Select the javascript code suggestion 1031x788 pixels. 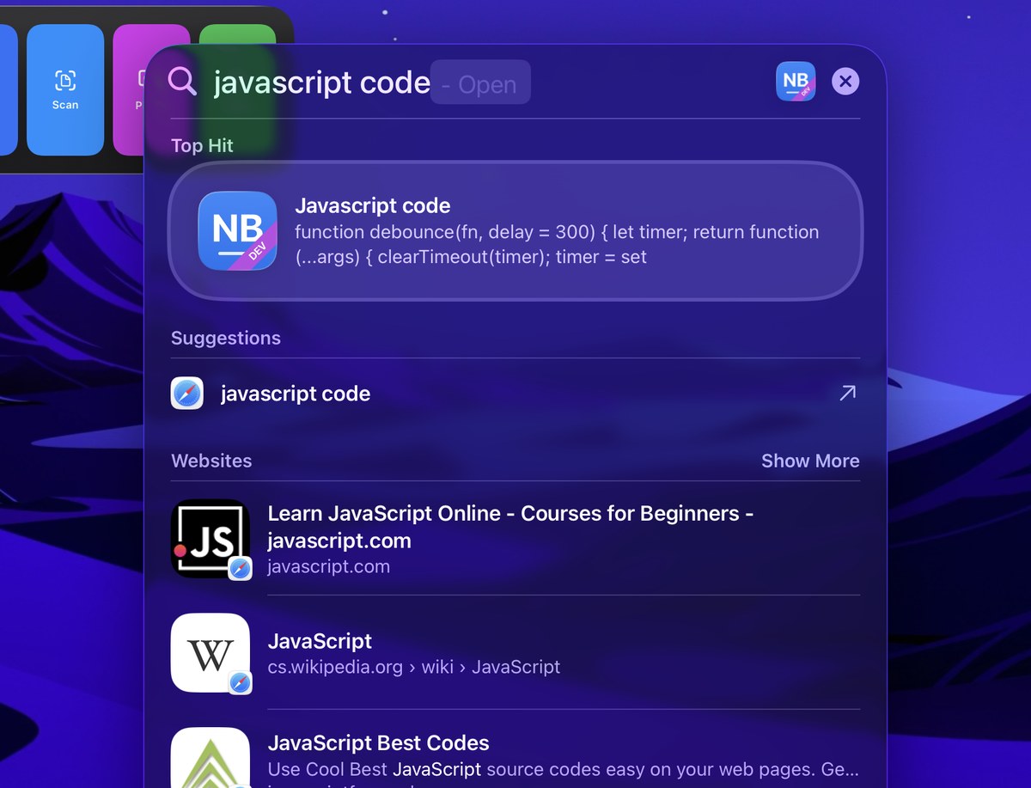(x=515, y=394)
